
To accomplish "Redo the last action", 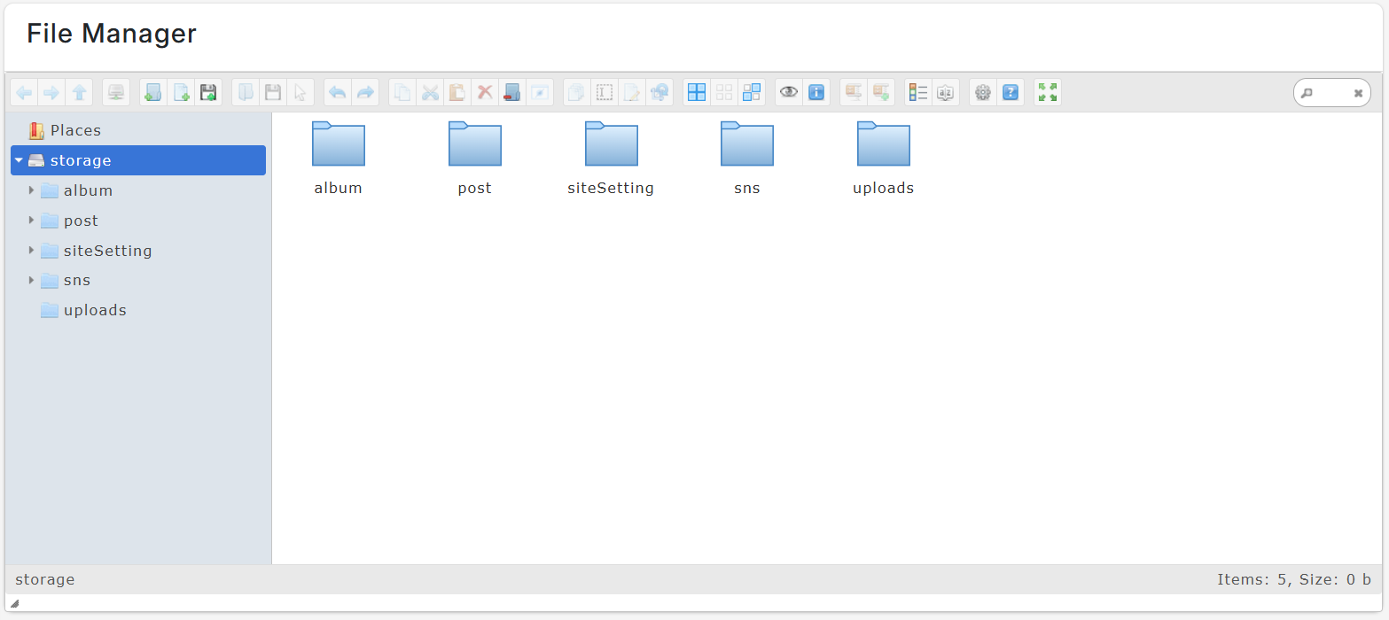I will (365, 92).
